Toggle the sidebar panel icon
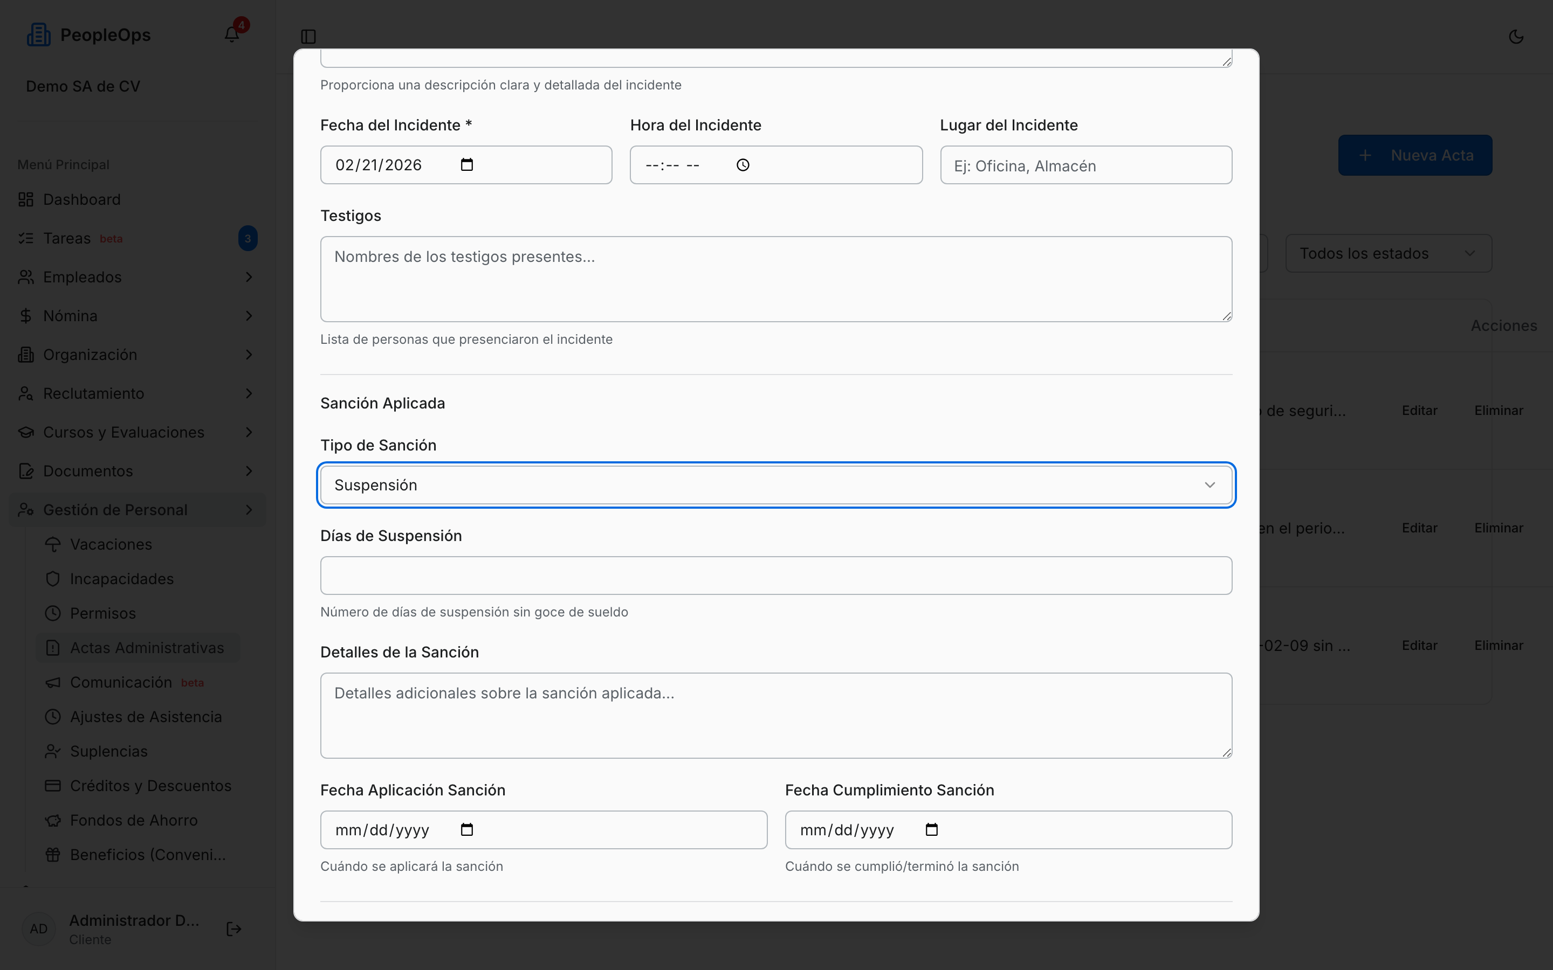The height and width of the screenshot is (970, 1553). tap(308, 37)
